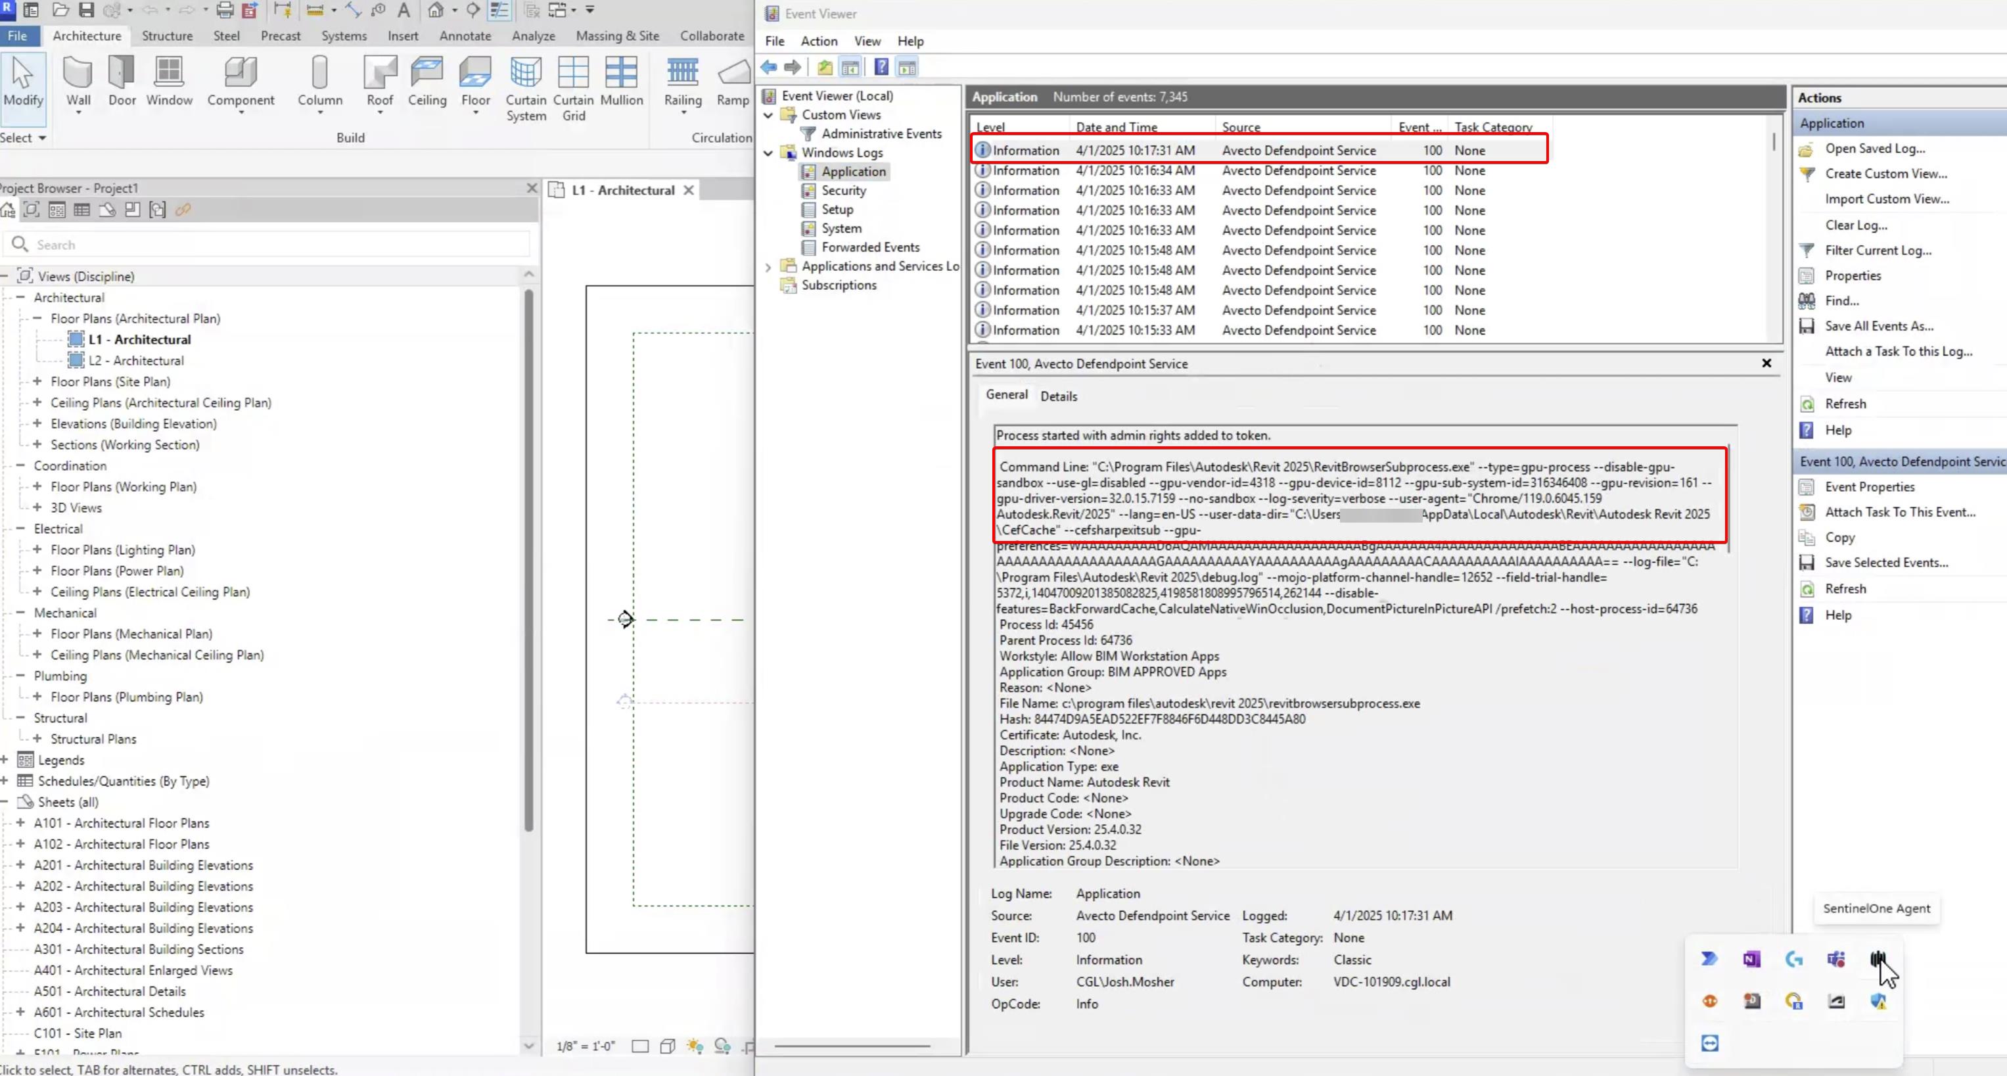Switch to the Details tab of Event 100
The height and width of the screenshot is (1076, 2007).
(x=1058, y=396)
